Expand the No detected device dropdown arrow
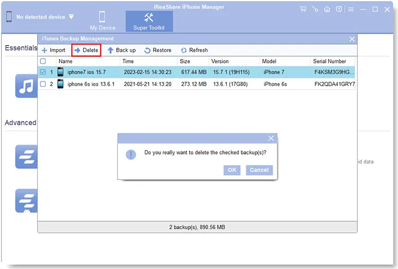Image resolution: width=398 pixels, height=269 pixels. [71, 17]
